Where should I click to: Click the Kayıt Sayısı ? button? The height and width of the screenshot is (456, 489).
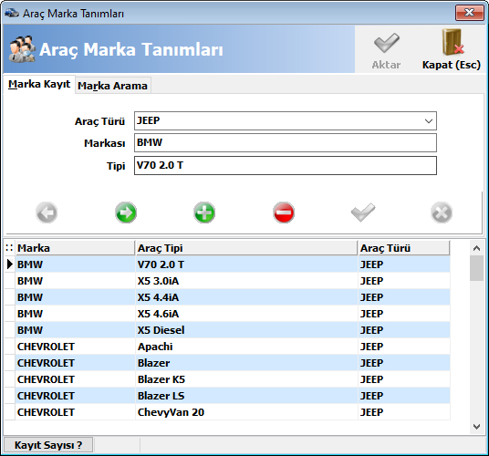click(48, 445)
